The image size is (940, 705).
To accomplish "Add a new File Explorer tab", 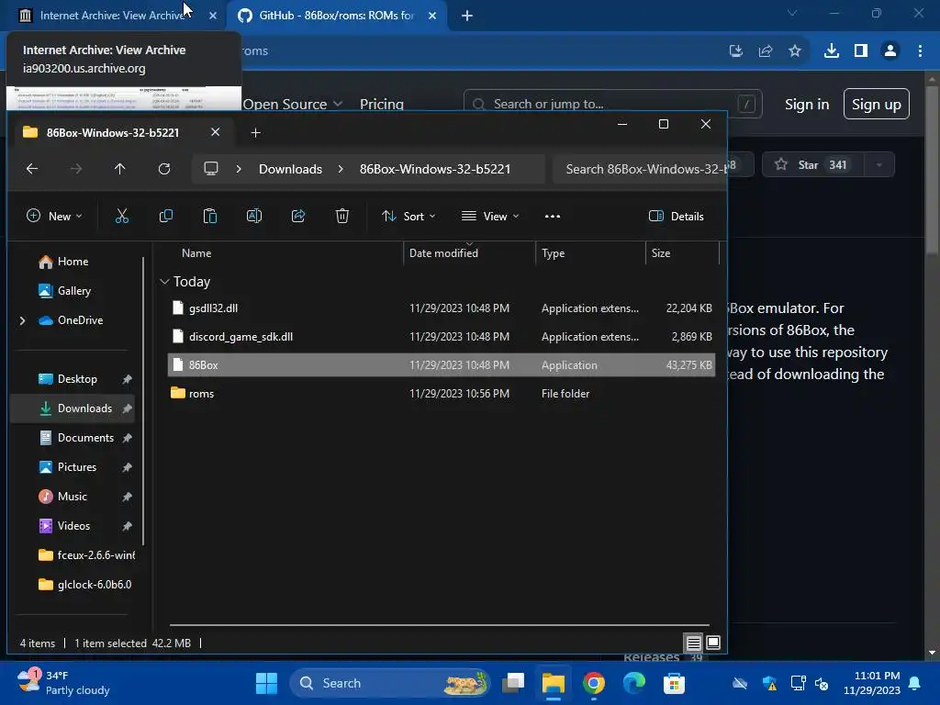I will click(256, 132).
